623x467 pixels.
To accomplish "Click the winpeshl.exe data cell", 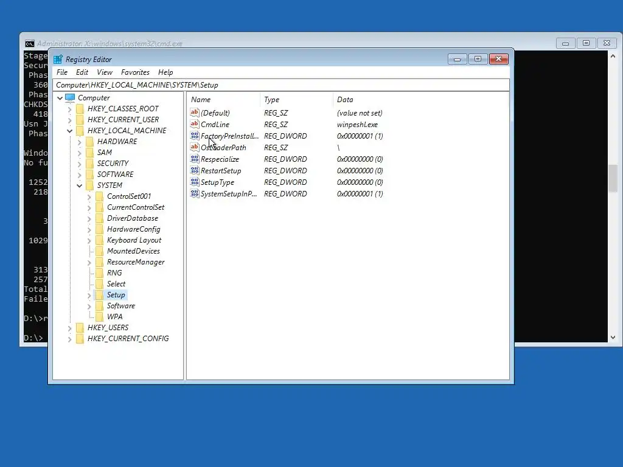I will 357,124.
